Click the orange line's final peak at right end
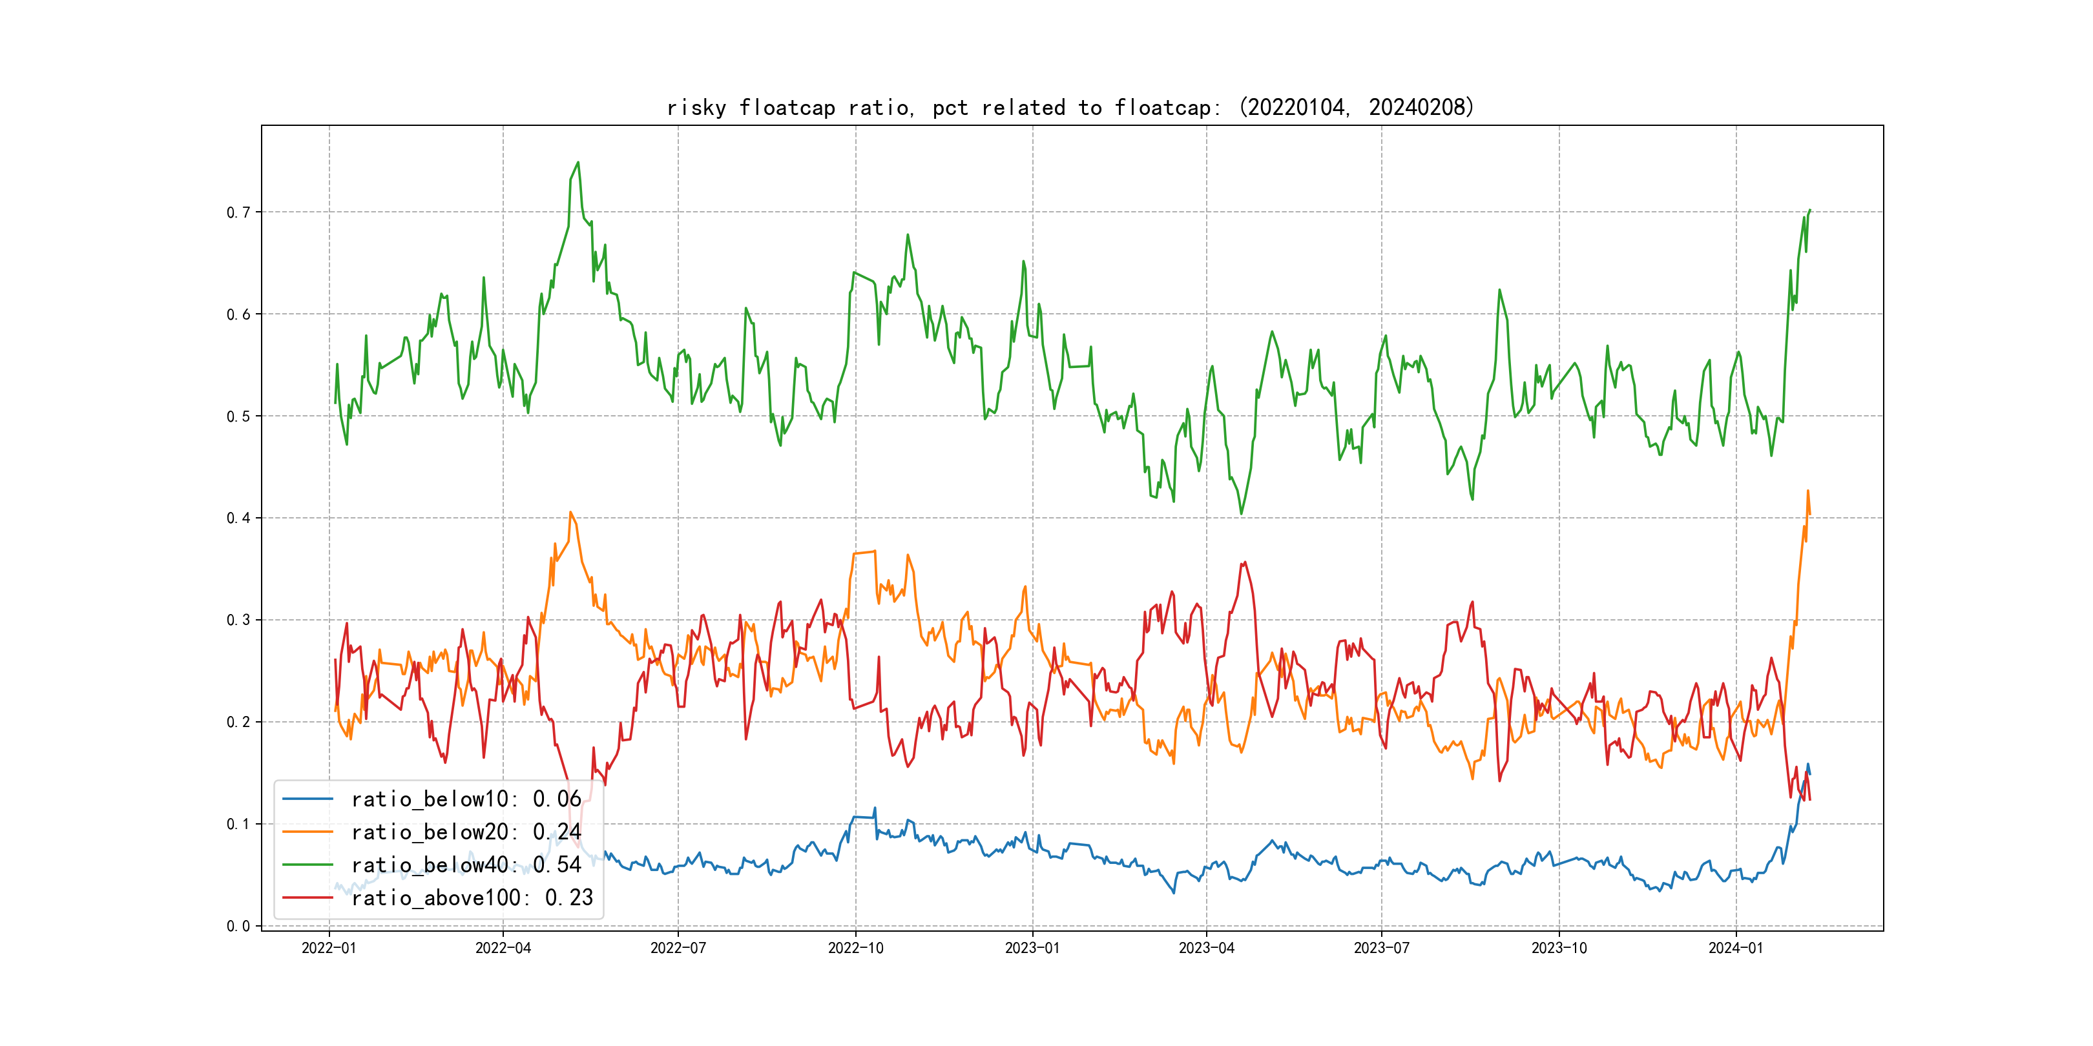Image resolution: width=2093 pixels, height=1046 pixels. coord(1808,491)
